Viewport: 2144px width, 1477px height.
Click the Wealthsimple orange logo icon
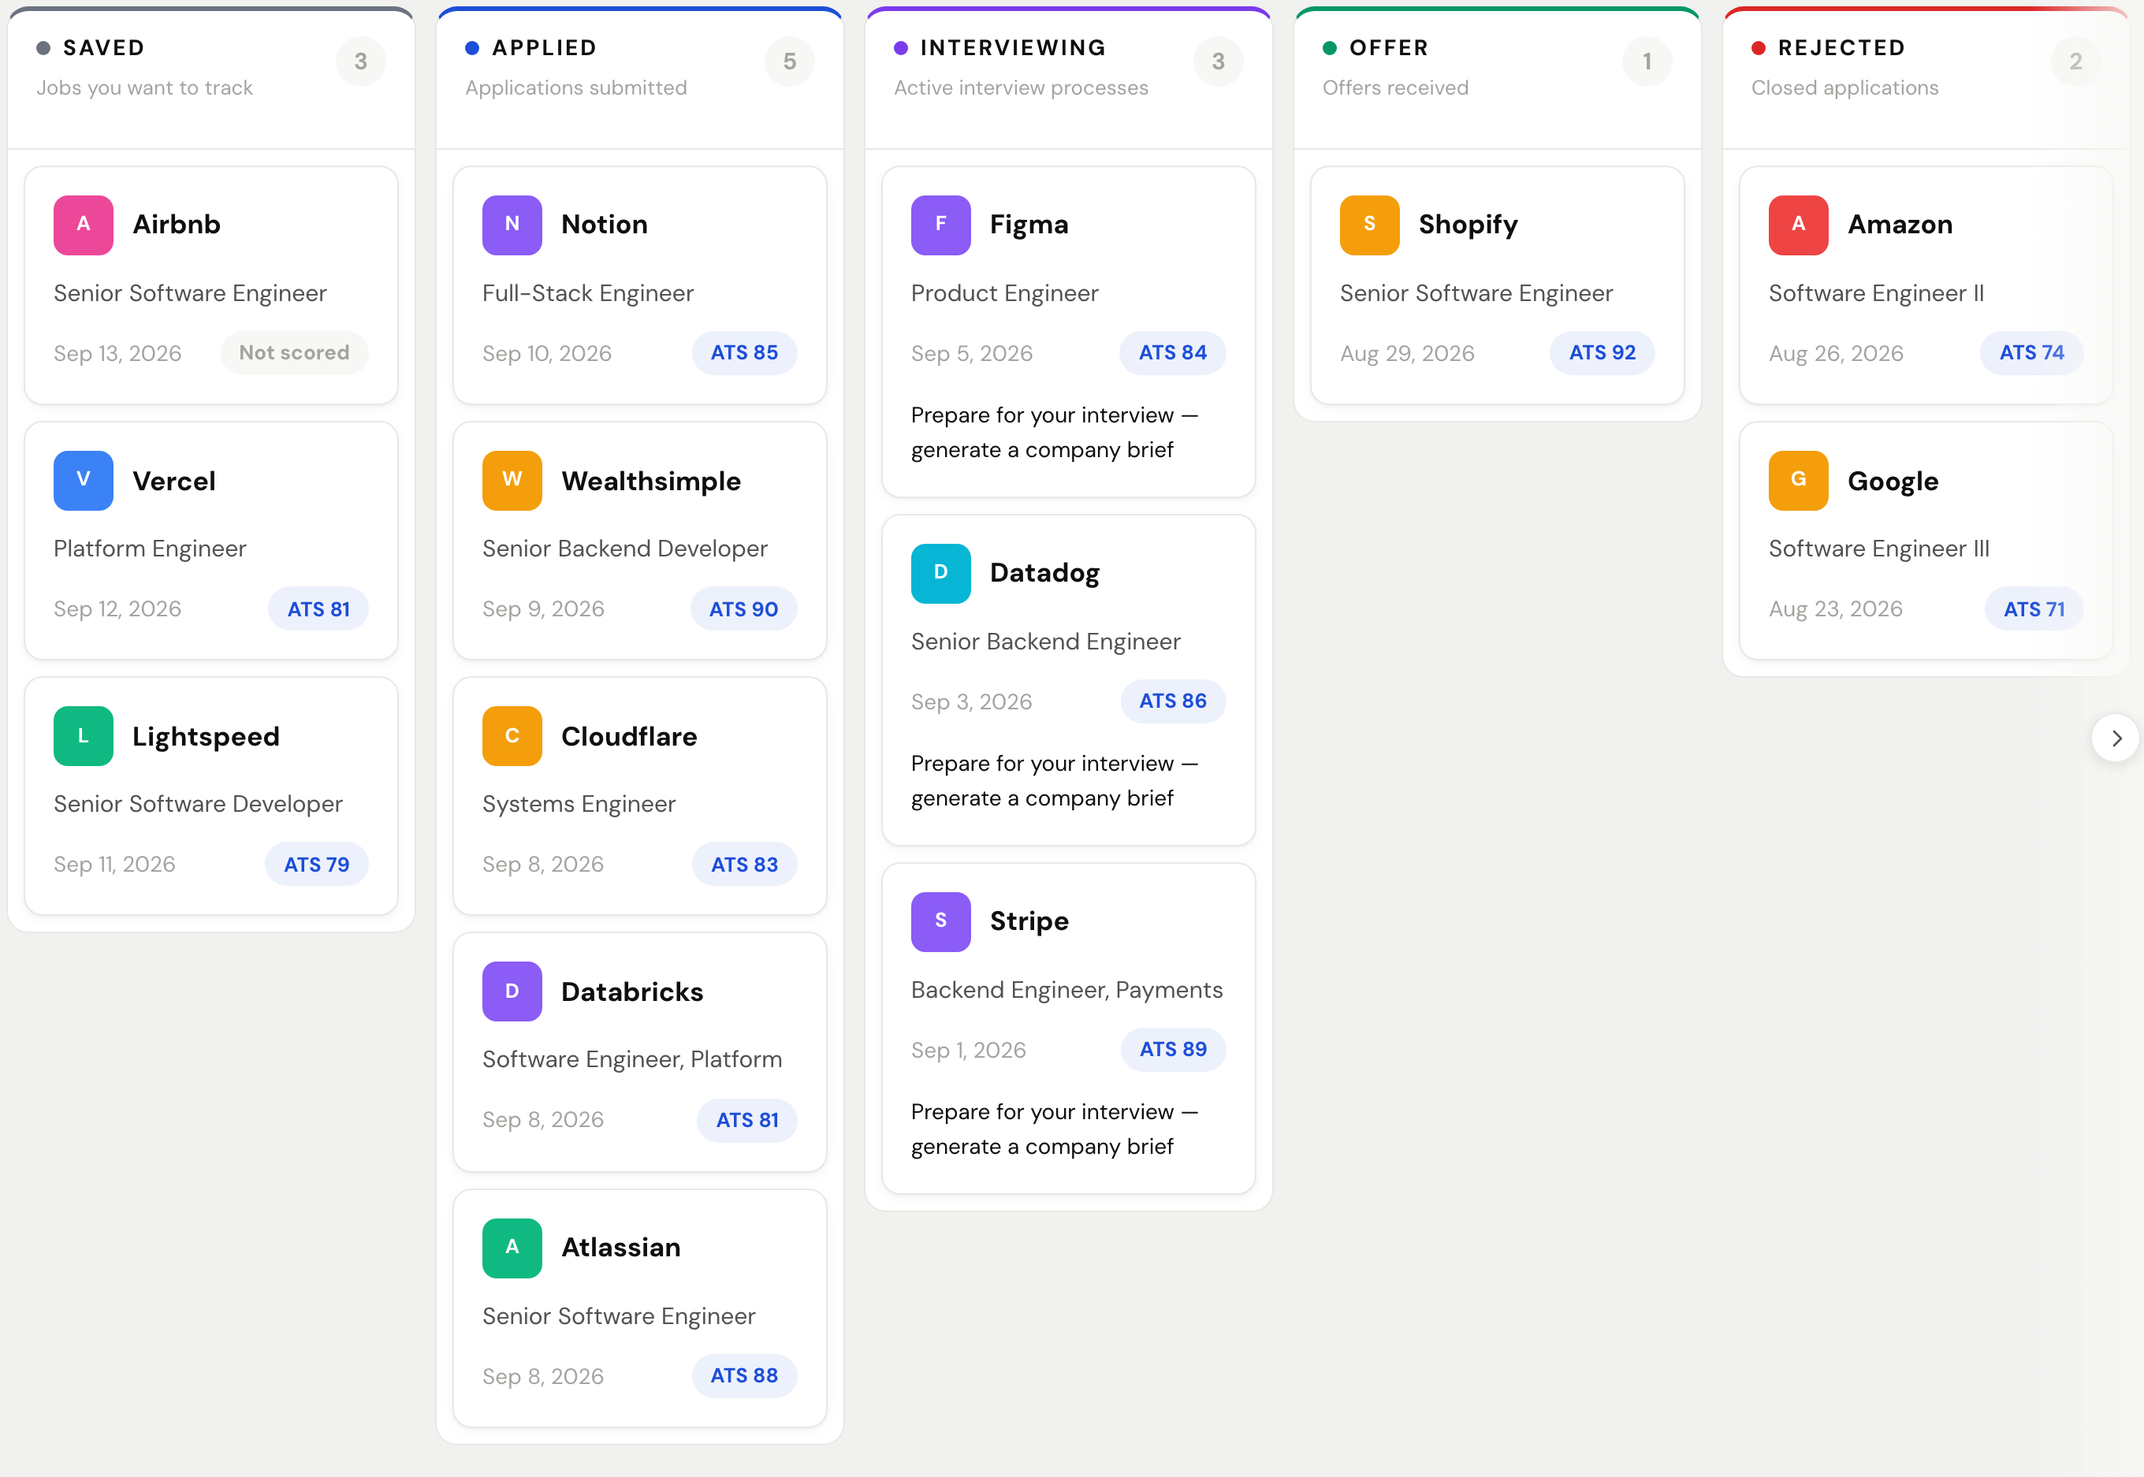point(512,480)
